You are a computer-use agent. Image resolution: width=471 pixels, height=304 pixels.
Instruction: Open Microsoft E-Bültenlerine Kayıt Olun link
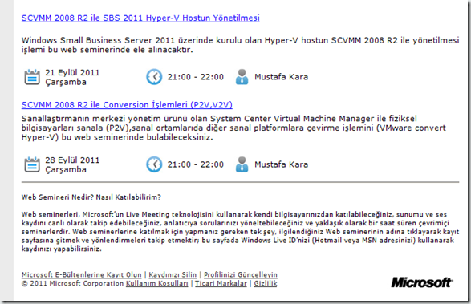click(x=81, y=274)
